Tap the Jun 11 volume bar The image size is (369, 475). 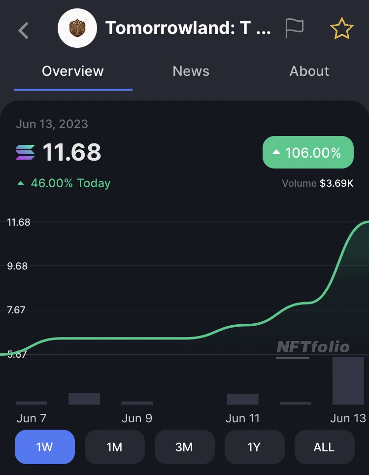pos(243,399)
